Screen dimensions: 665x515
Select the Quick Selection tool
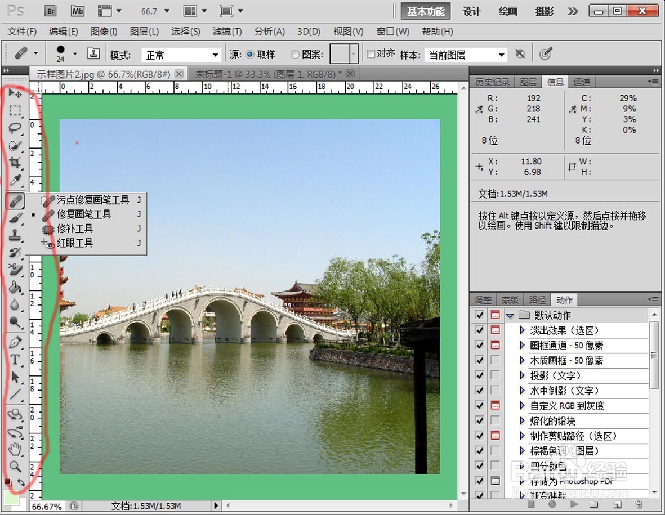point(15,145)
